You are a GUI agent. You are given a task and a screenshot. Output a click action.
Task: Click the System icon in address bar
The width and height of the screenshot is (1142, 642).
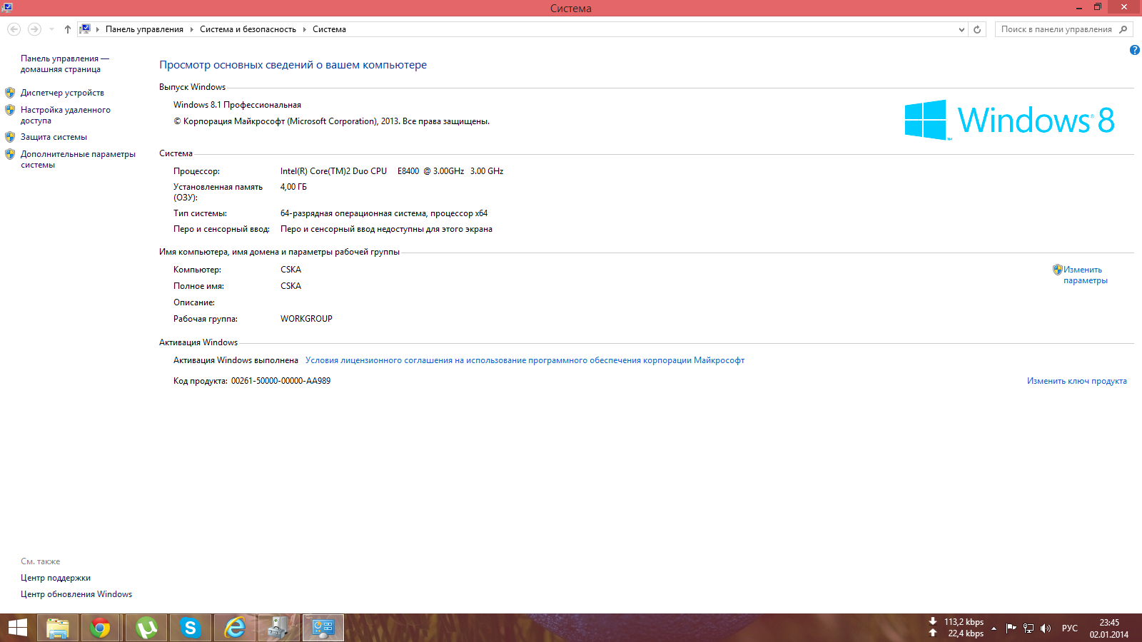85,29
